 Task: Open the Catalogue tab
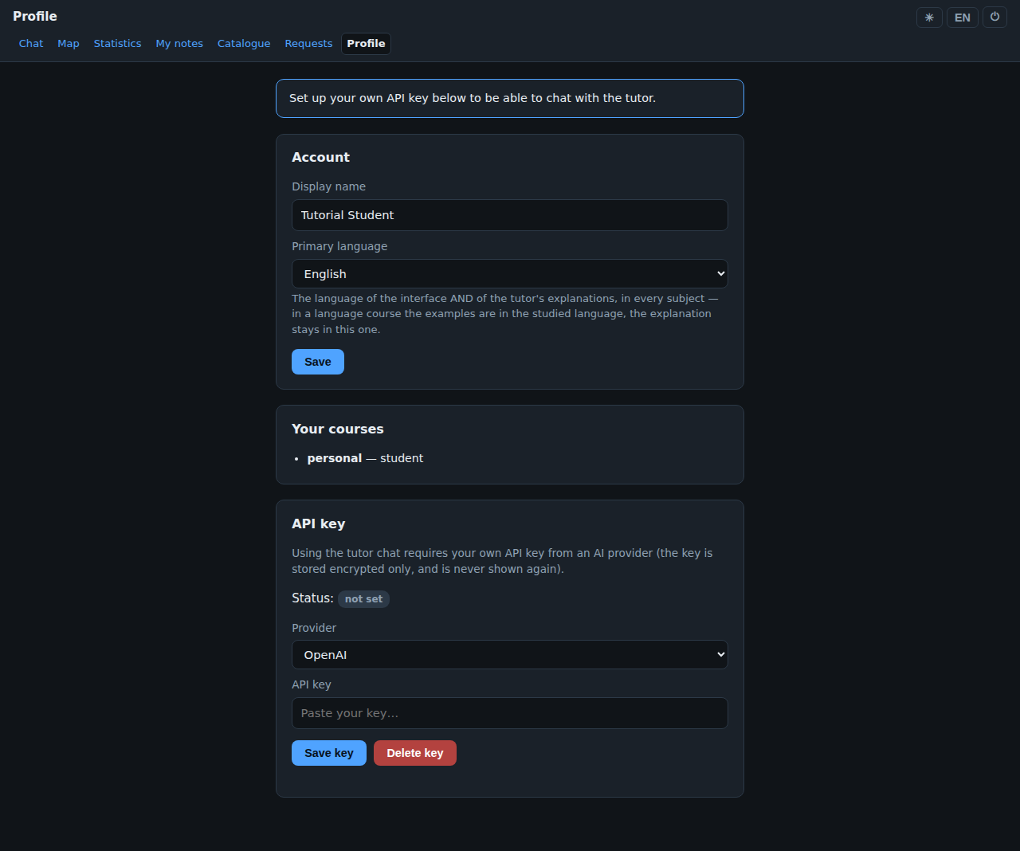pyautogui.click(x=244, y=44)
